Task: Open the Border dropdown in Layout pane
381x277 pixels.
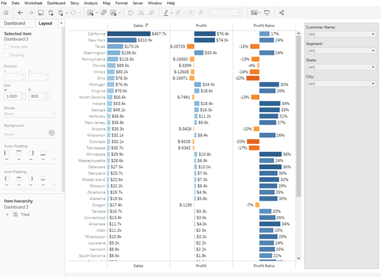Action: [29, 113]
